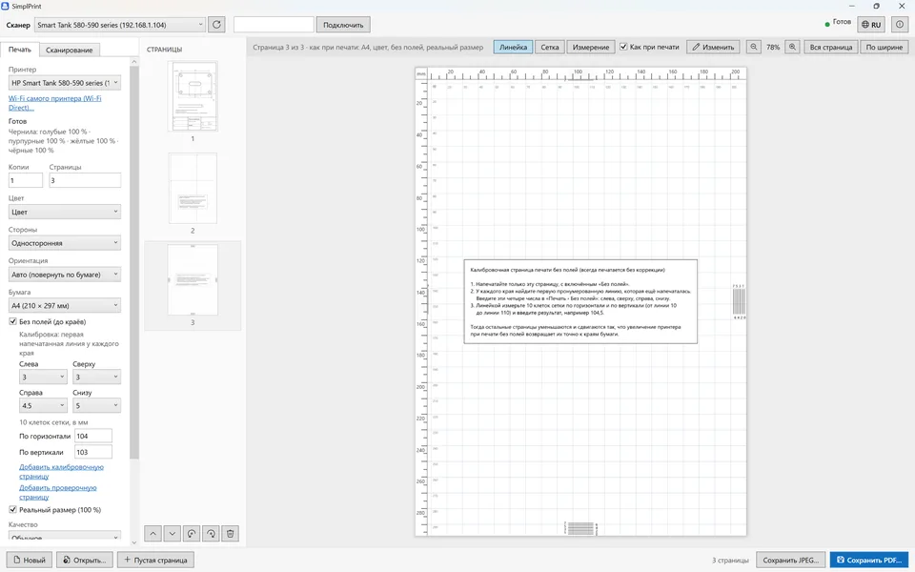Open the Ориентация dropdown
The width and height of the screenshot is (915, 572).
(64, 275)
